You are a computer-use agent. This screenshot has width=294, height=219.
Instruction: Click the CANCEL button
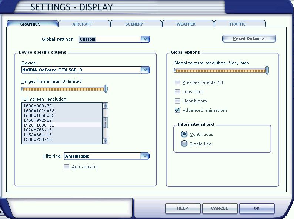click(x=220, y=208)
